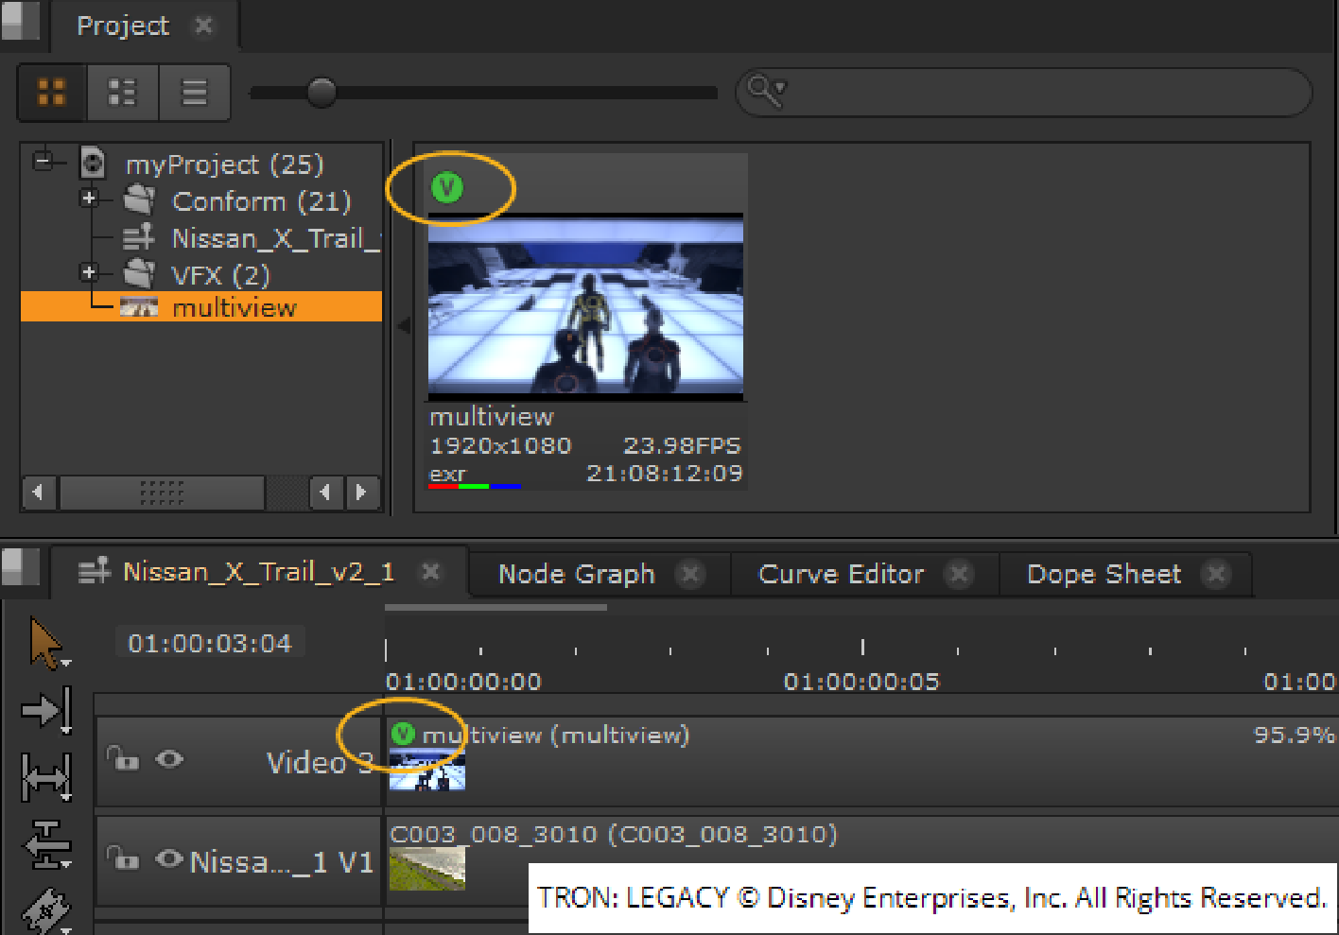The width and height of the screenshot is (1339, 935).
Task: Click tree scrollbar left end arrow
Action: coord(38,493)
